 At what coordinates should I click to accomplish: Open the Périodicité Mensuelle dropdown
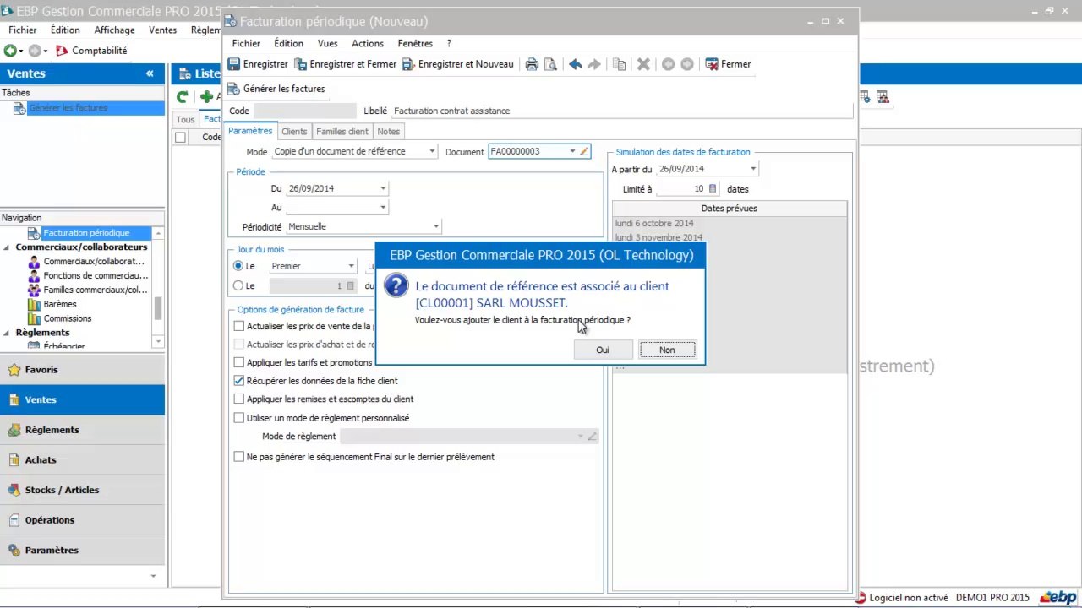click(436, 226)
